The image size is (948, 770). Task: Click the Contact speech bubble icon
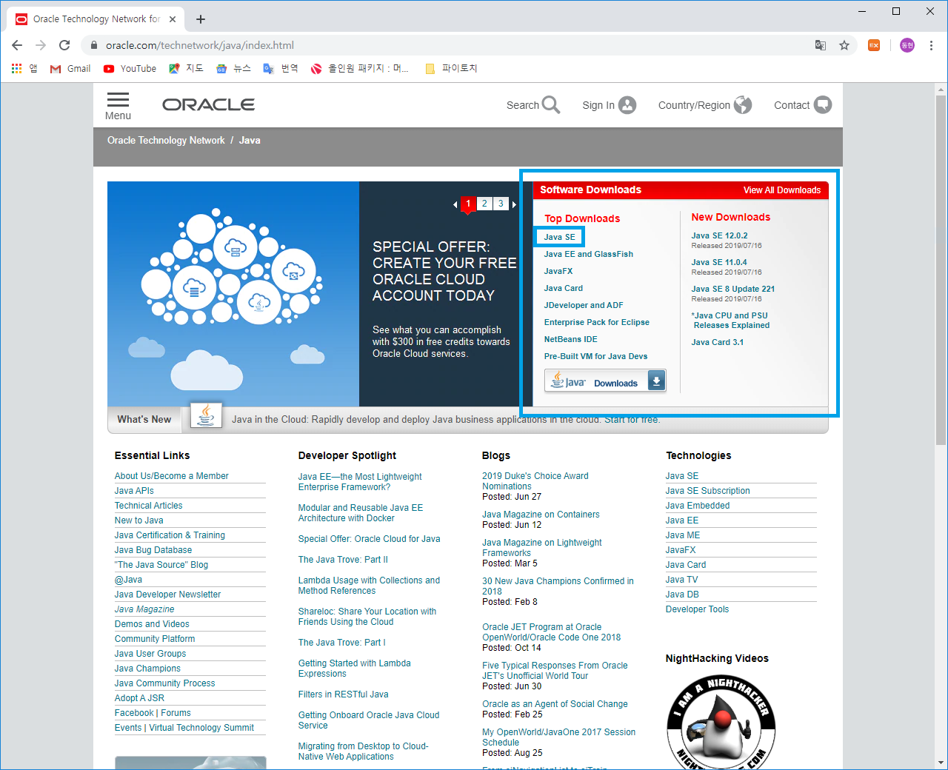click(823, 105)
